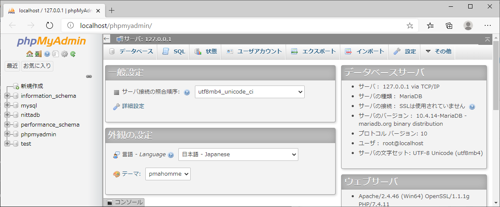The width and height of the screenshot is (500, 207).
Task: Open the pmahomme theme dropdown
Action: pyautogui.click(x=168, y=174)
